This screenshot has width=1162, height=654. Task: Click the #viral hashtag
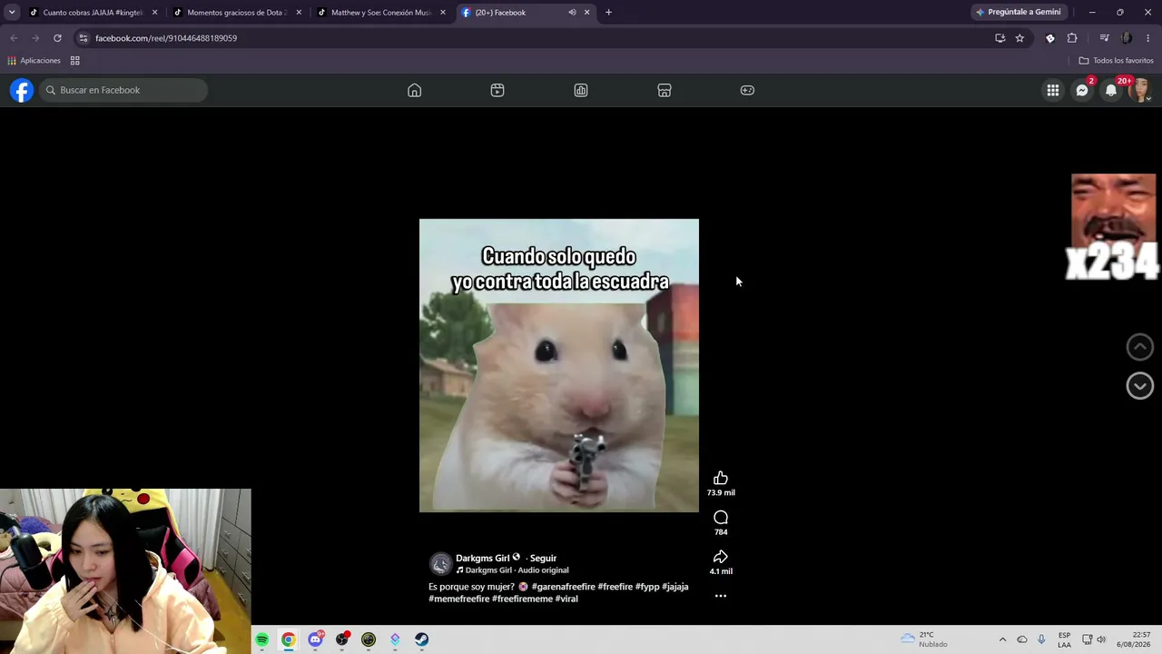[566, 599]
